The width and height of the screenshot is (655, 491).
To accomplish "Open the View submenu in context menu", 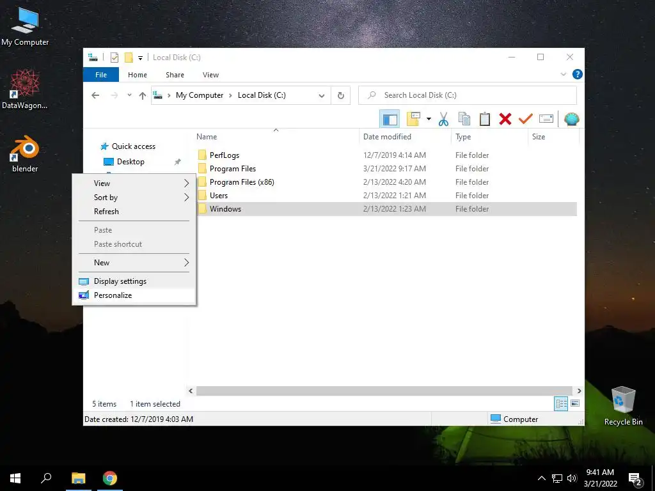I will tap(134, 183).
